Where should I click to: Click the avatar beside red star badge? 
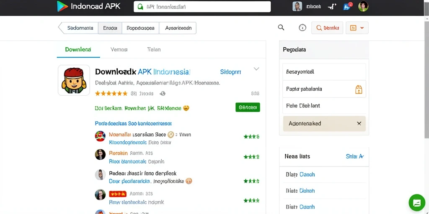point(100,195)
